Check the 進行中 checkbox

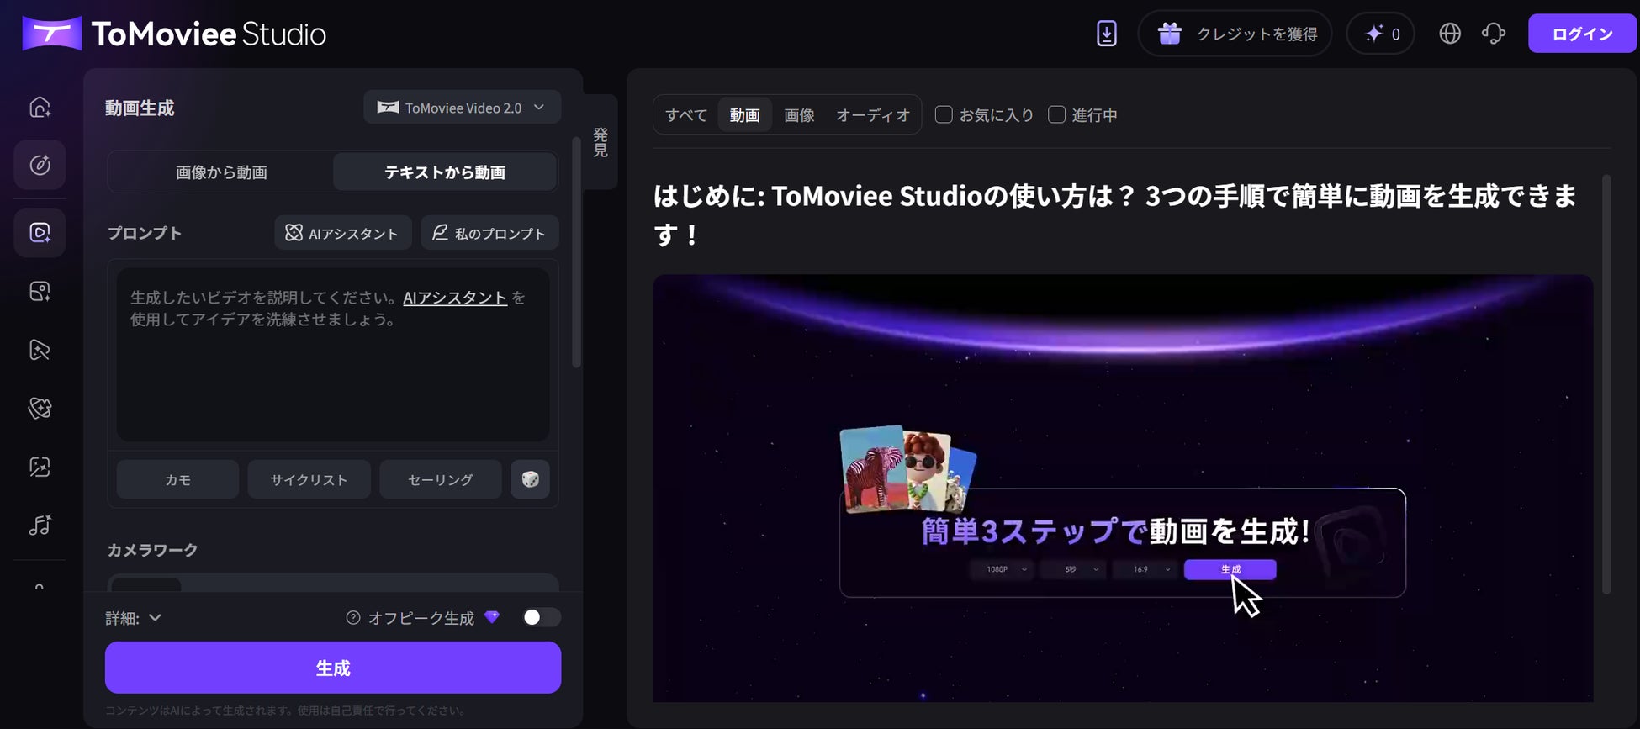click(1056, 114)
